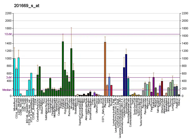Click the 1000 tick on right axis
Image resolution: width=193 pixels, height=140 pixels.
point(184,58)
